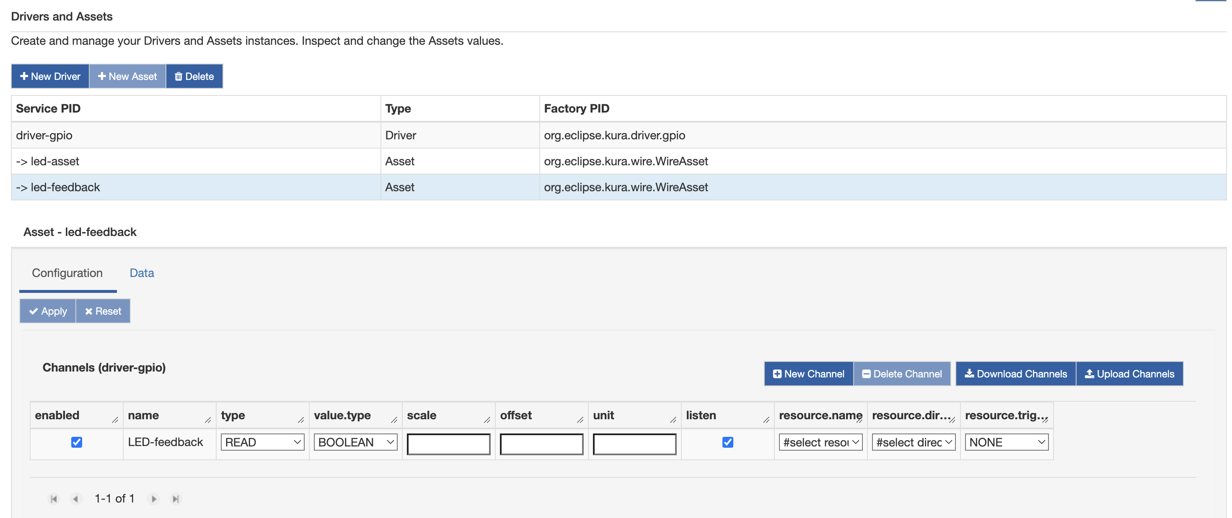The image size is (1232, 518).
Task: Click the unit input field
Action: point(635,444)
